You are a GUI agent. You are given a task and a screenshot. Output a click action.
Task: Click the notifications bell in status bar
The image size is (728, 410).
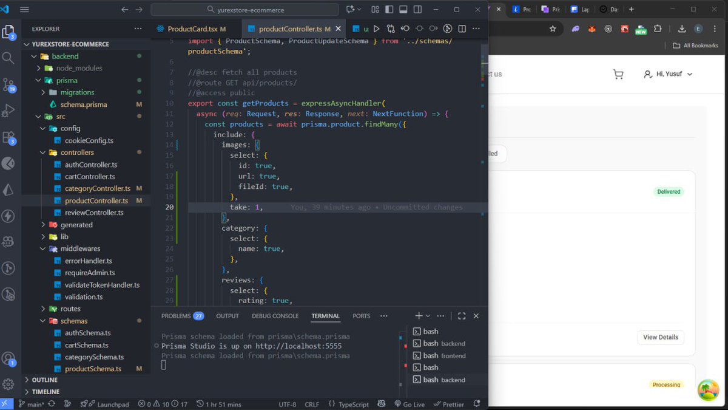(477, 405)
